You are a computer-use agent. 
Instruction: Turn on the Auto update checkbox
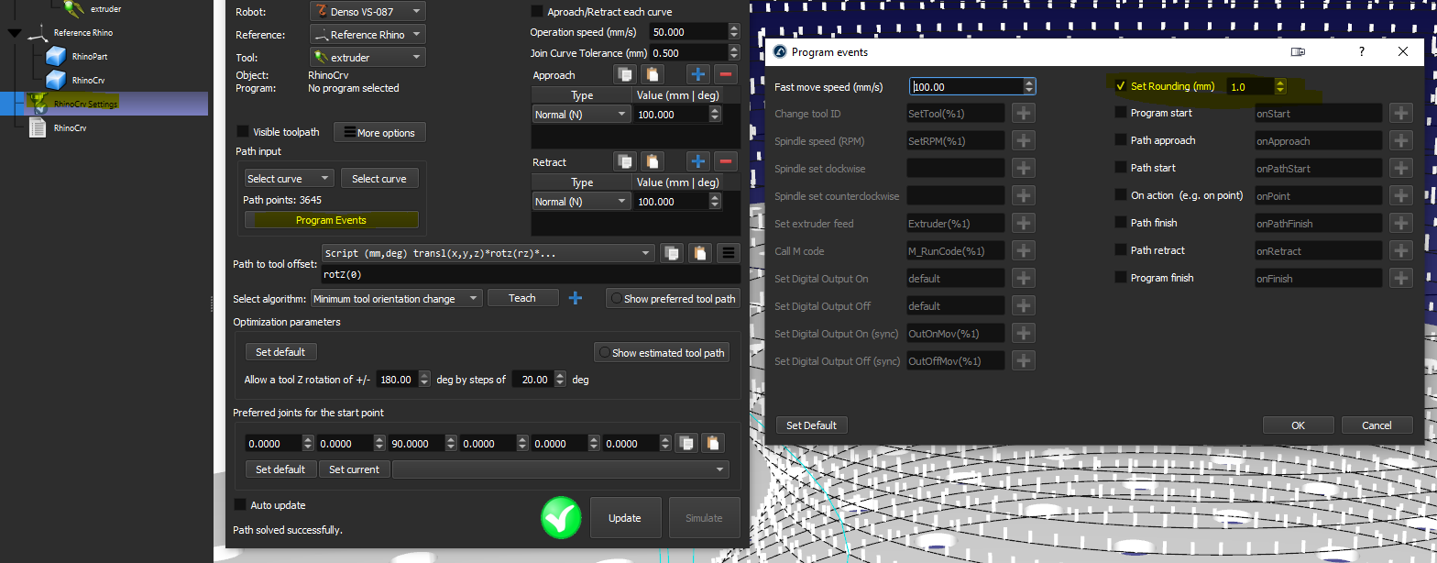pos(241,505)
